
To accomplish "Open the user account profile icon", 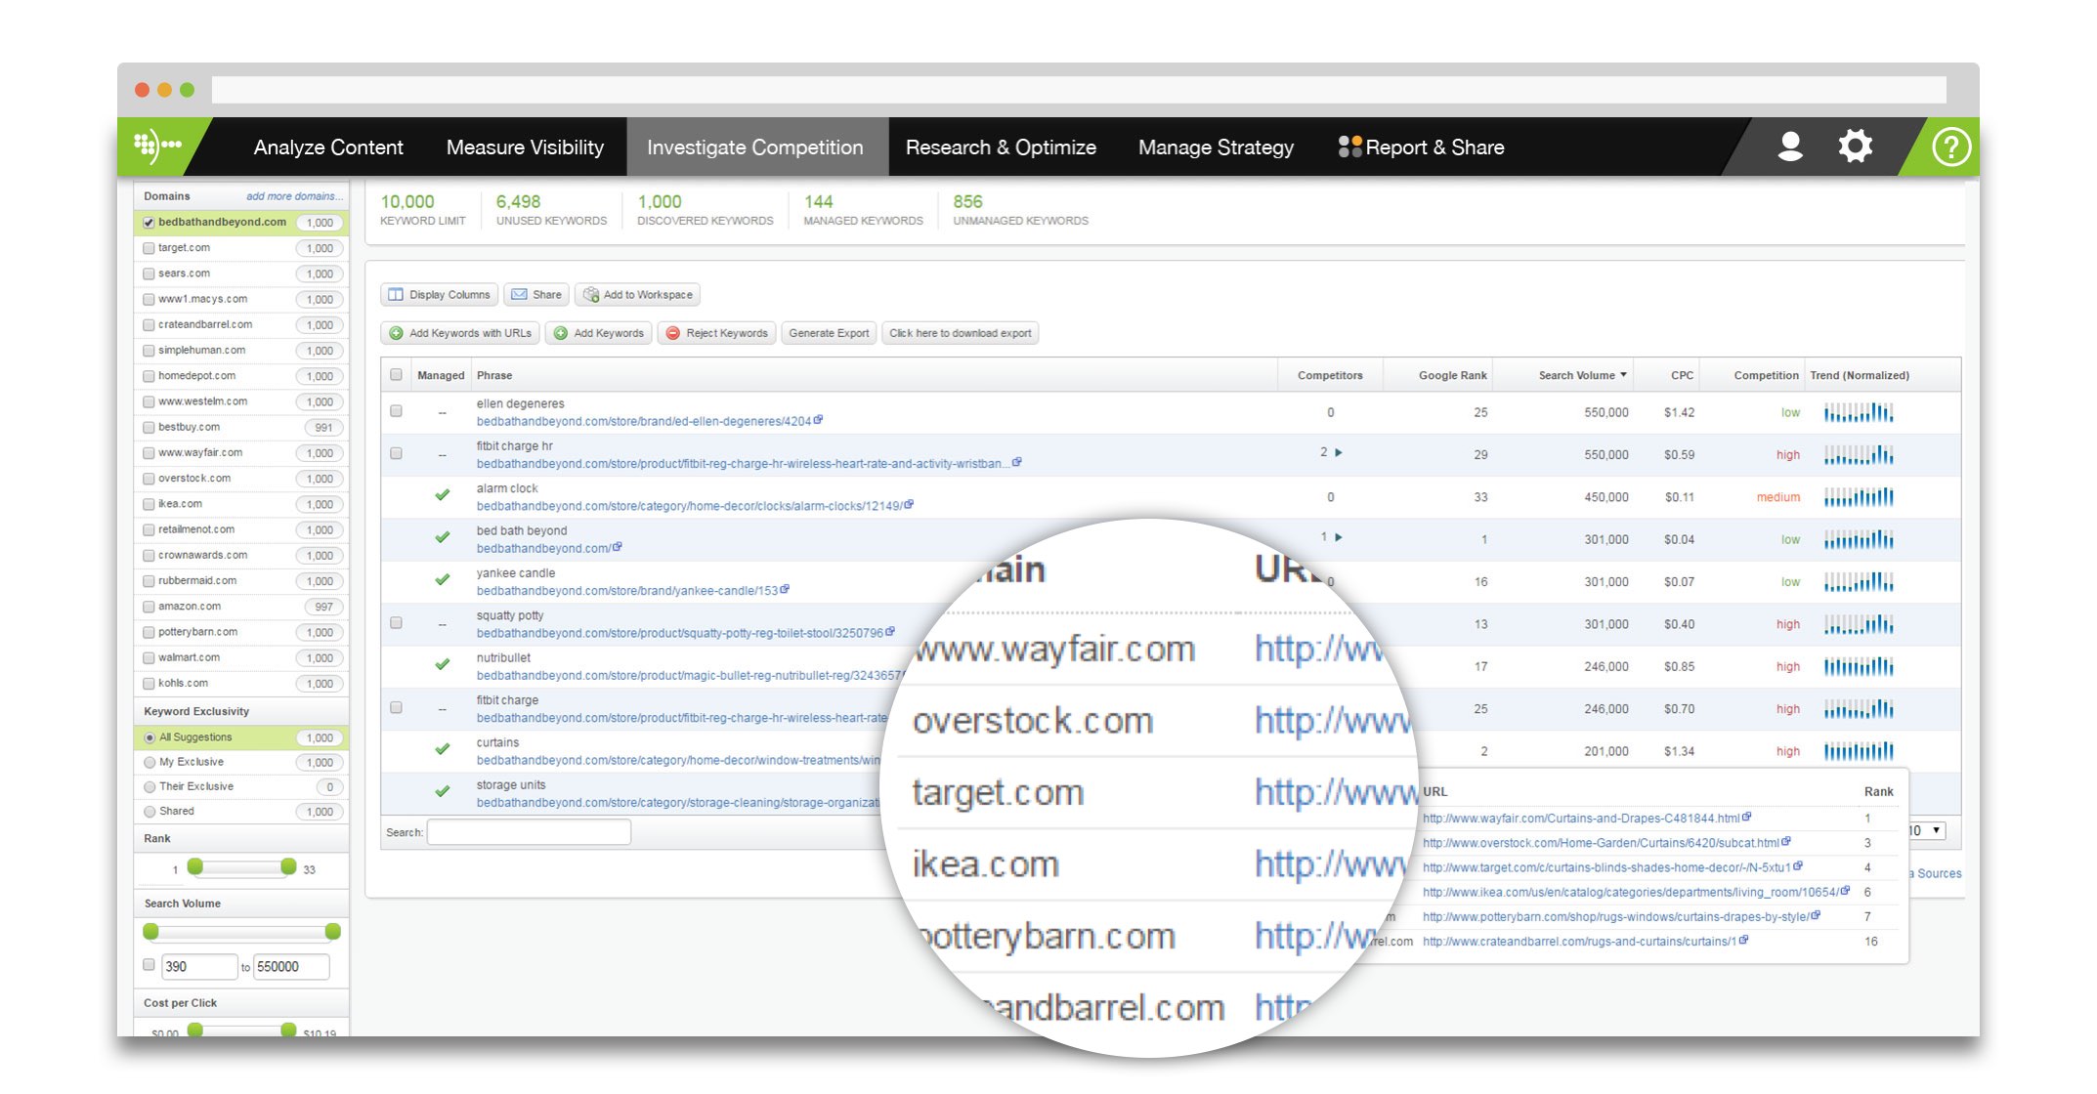I will [x=1790, y=147].
